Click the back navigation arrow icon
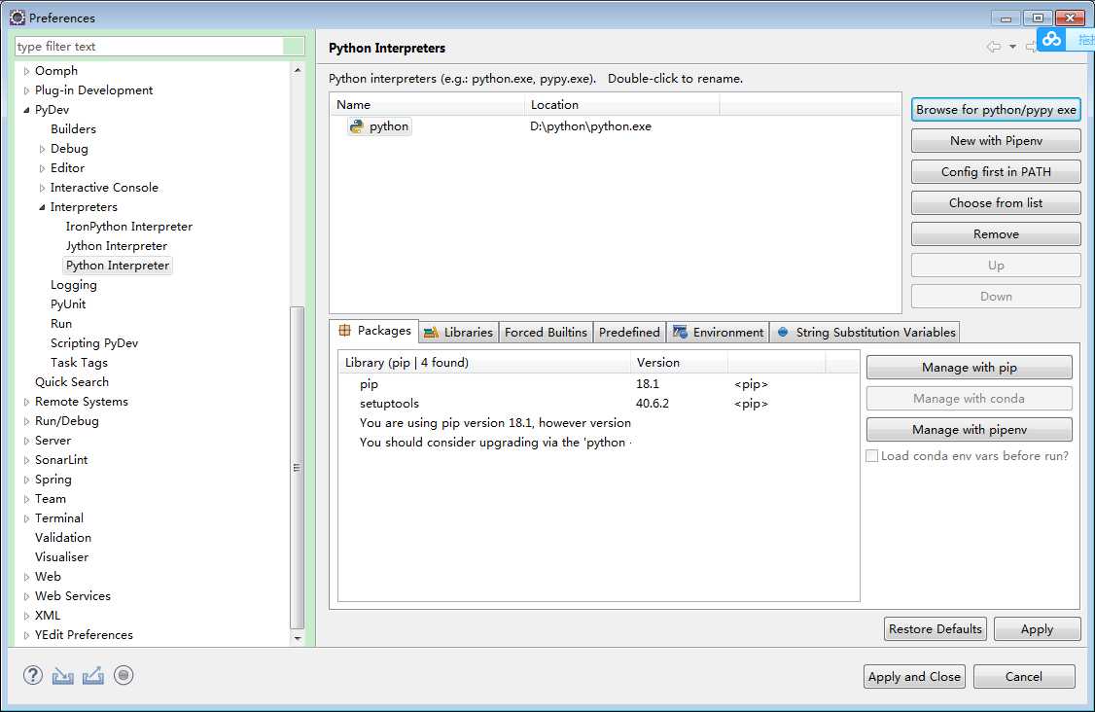The height and width of the screenshot is (712, 1095). 993,47
